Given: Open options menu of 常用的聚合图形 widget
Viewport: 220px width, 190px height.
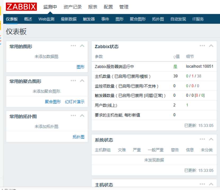Looking at the screenshot, I should point(73,81).
